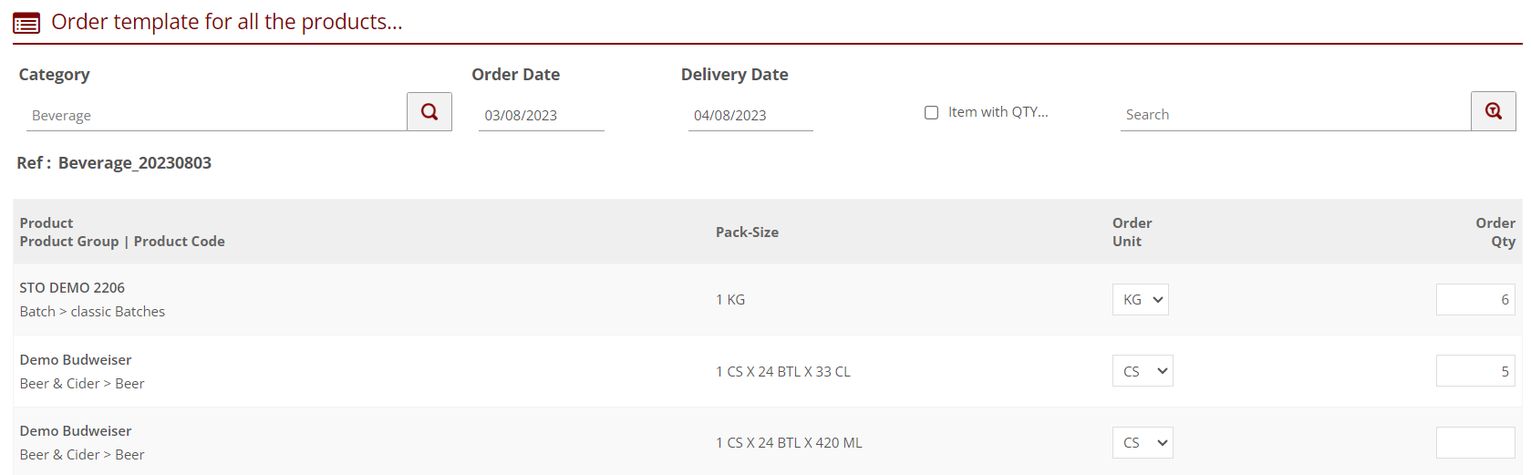Image resolution: width=1531 pixels, height=475 pixels.
Task: Click the product search magnifier icon
Action: point(1493,111)
